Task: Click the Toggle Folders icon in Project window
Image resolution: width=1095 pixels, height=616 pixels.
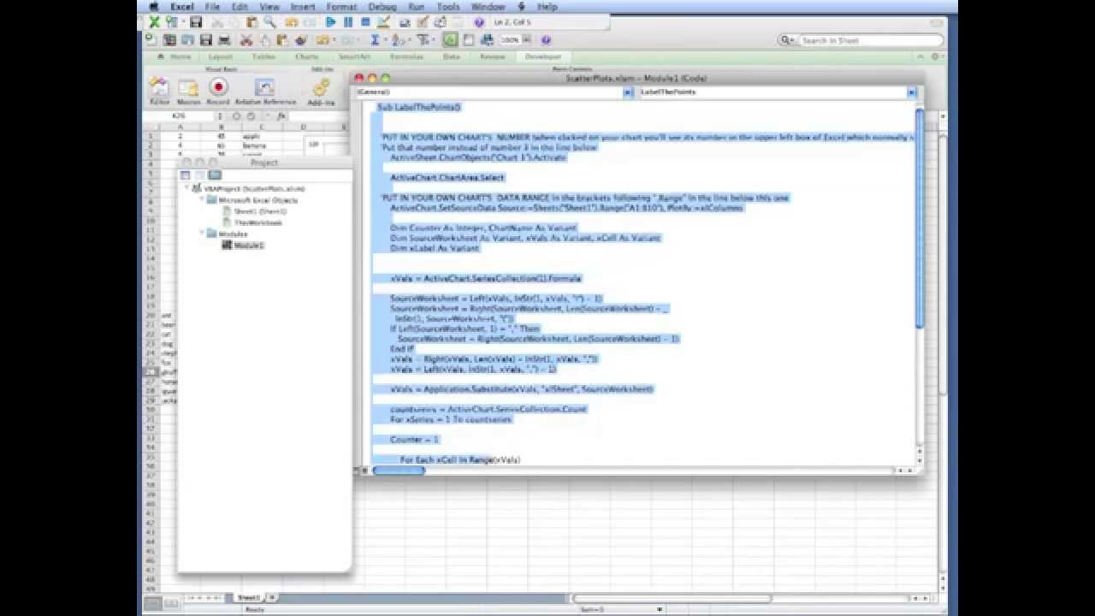Action: pyautogui.click(x=214, y=175)
